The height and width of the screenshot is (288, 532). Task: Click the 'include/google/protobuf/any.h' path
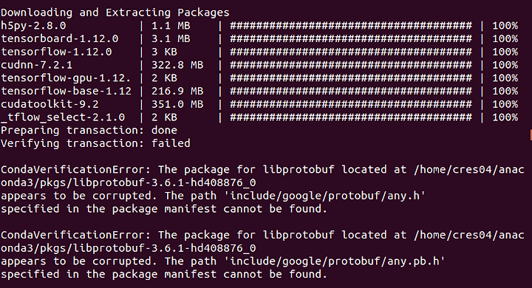point(327,196)
